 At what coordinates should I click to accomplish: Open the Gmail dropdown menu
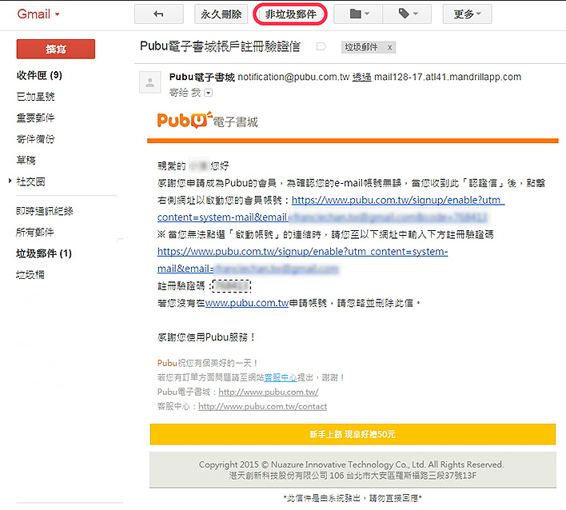[38, 14]
